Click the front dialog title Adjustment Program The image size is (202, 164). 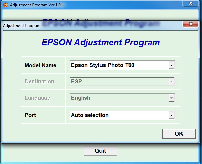coord(22,26)
